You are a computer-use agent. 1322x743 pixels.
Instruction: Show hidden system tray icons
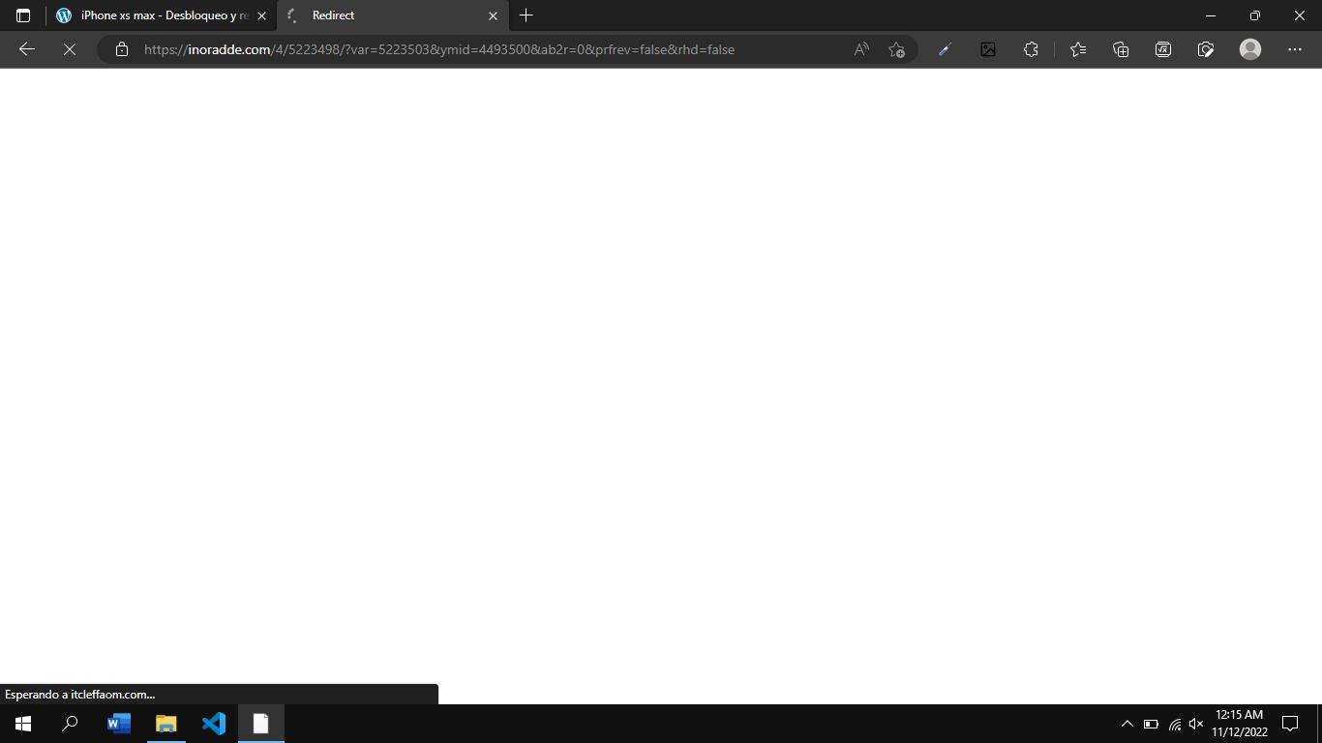(x=1127, y=724)
